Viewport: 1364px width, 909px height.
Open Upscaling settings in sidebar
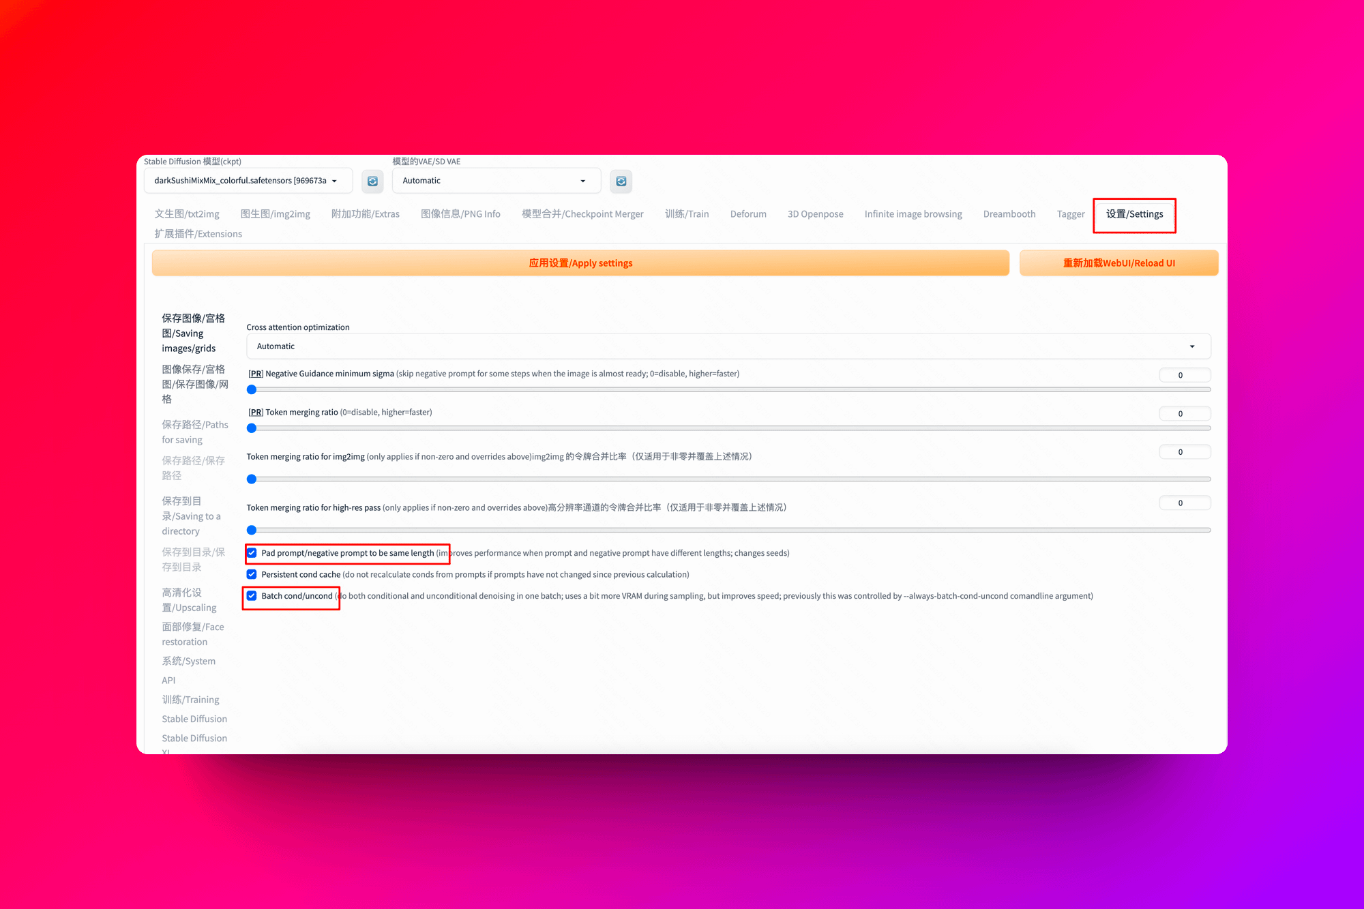pos(189,600)
